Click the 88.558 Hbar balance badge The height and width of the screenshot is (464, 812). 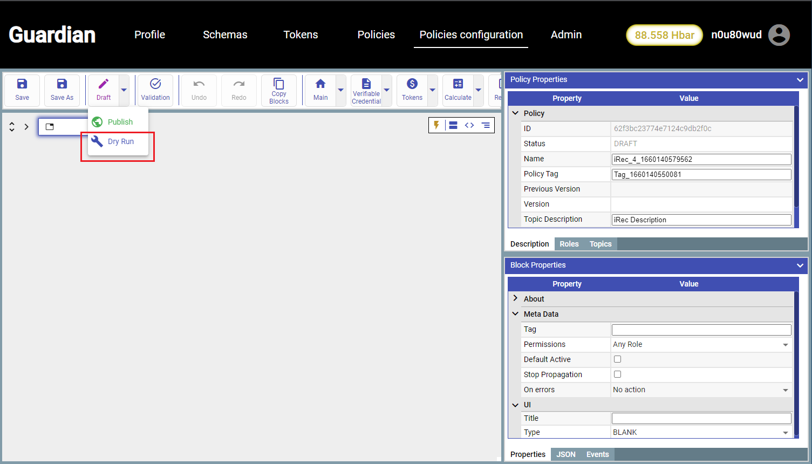(x=665, y=35)
